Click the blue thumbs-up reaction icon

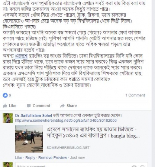pyautogui.click(x=5, y=95)
